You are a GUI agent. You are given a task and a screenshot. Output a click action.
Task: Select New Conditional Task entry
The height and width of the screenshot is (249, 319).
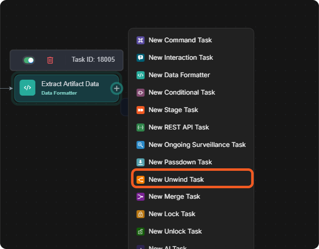pyautogui.click(x=191, y=93)
